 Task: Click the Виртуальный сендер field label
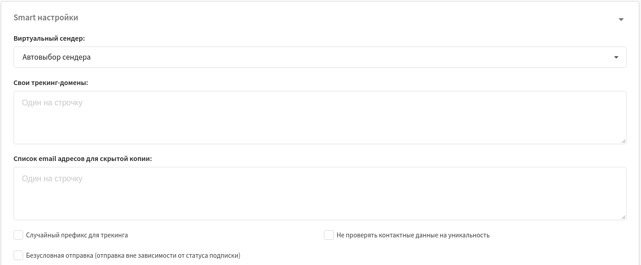pyautogui.click(x=49, y=38)
